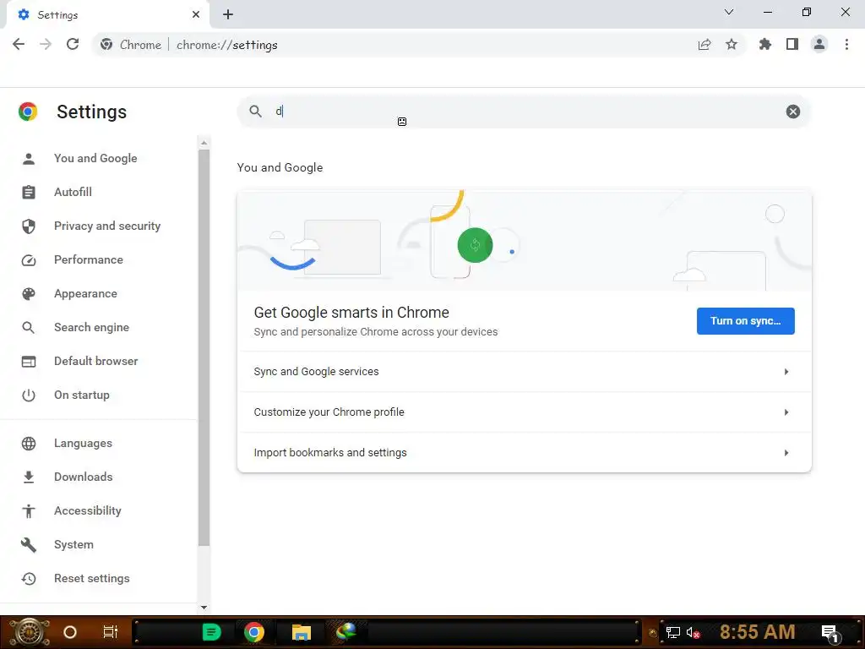The image size is (865, 649).
Task: Open the tab search dropdown chevron
Action: click(x=729, y=12)
